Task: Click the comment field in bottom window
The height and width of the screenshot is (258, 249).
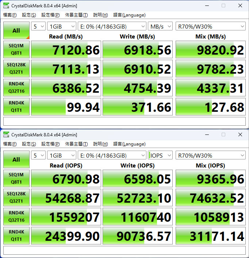Action: point(124,250)
